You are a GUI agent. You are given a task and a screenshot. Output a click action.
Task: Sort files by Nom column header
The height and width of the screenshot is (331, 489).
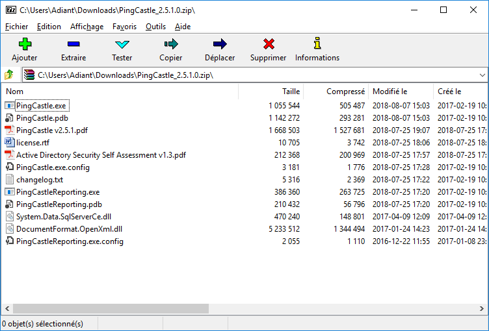tap(120, 92)
